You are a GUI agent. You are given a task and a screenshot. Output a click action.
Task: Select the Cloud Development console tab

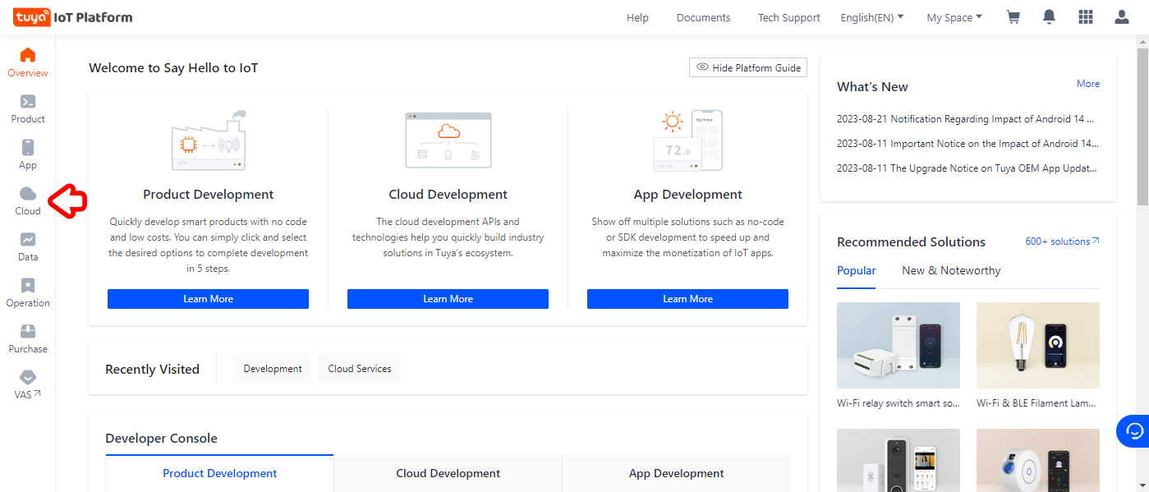448,473
